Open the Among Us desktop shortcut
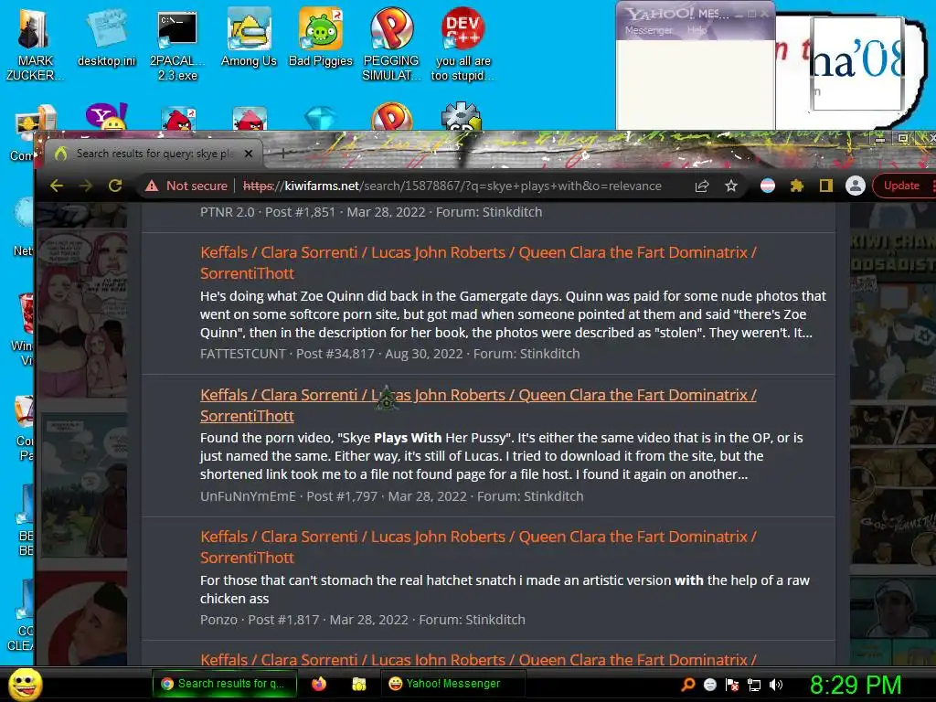This screenshot has height=702, width=936. click(x=249, y=37)
